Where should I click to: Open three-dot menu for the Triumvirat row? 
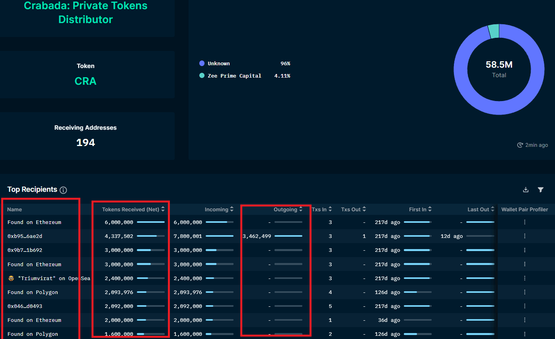(x=525, y=278)
